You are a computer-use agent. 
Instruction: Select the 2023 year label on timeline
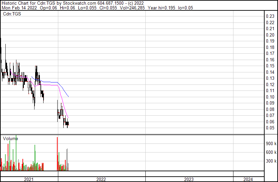click(189, 179)
